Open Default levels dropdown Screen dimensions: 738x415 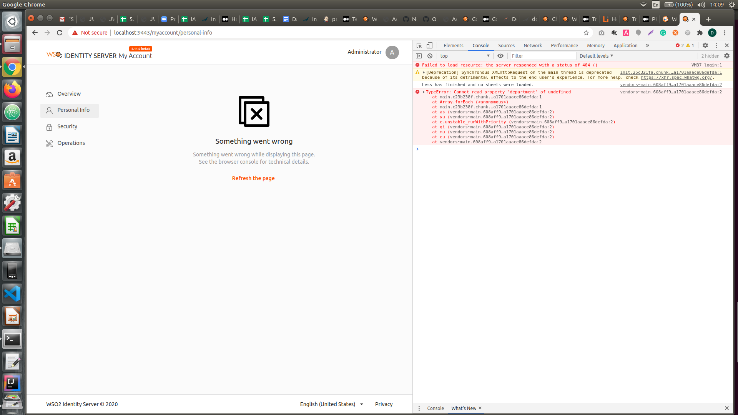pos(596,56)
